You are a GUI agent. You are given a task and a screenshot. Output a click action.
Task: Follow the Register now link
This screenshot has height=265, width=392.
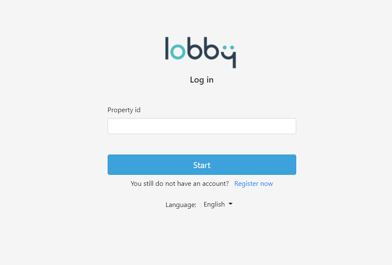tap(253, 184)
